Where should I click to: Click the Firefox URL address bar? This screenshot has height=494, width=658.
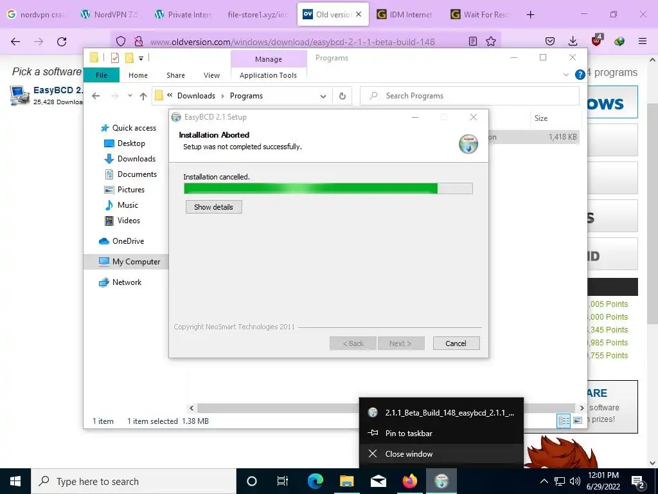click(x=307, y=42)
